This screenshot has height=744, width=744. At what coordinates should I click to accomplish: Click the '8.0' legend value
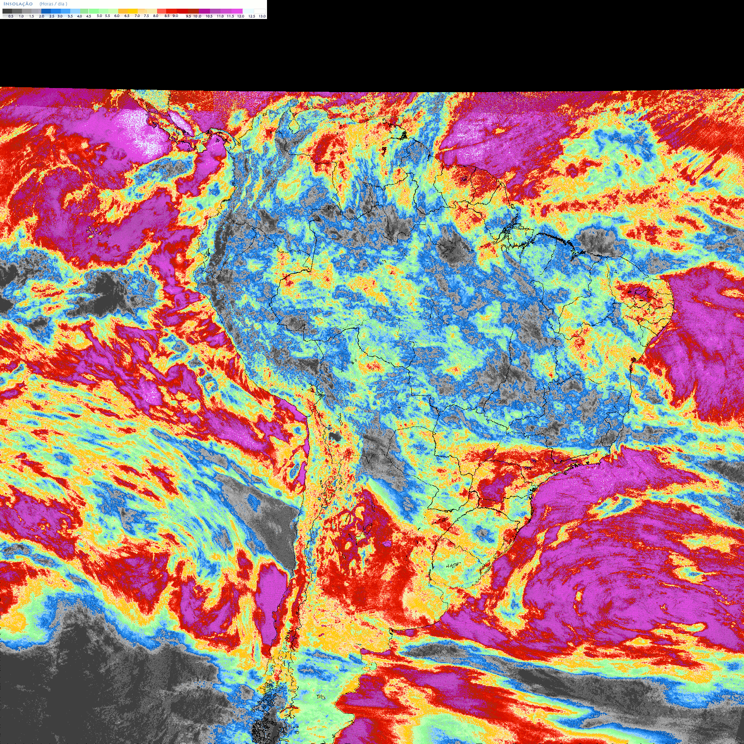[156, 16]
